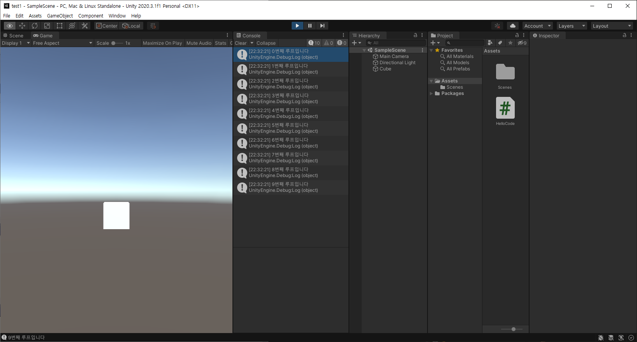Open SampleScene options kebab menu
This screenshot has width=637, height=342.
coord(422,50)
